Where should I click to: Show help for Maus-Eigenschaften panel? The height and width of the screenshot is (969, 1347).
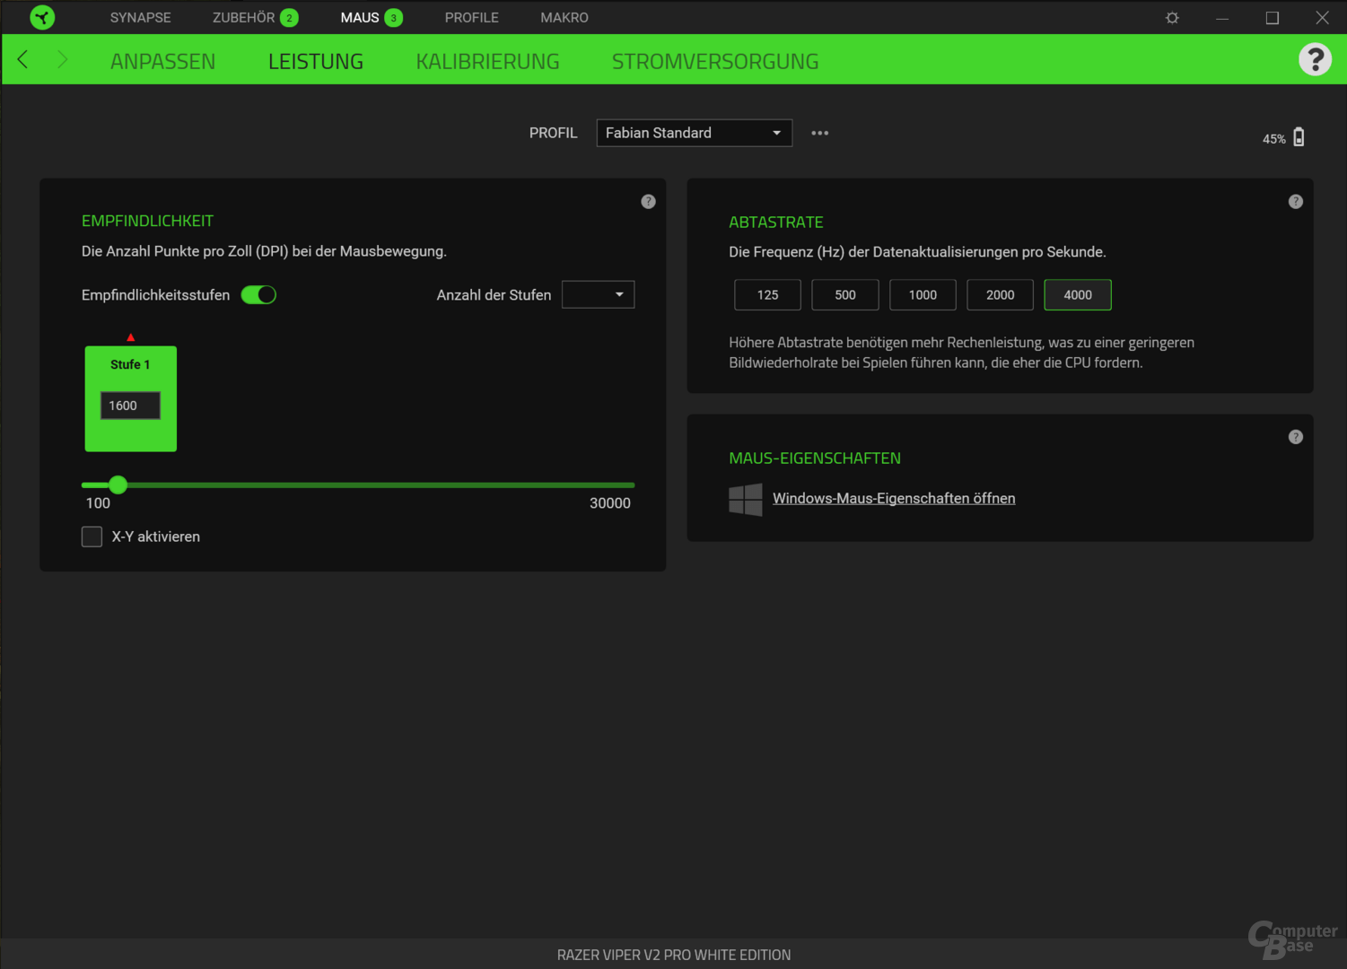[x=1295, y=437]
